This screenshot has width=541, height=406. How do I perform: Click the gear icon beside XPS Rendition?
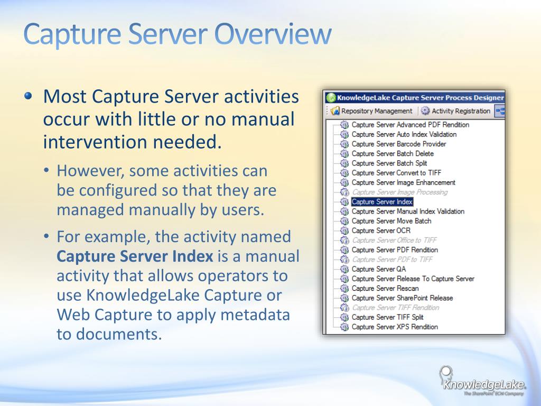[x=344, y=327]
